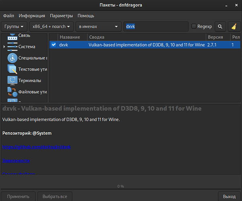Open the x86_64 + noarch architecture dropdown
This screenshot has height=201, width=242.
pos(52,27)
